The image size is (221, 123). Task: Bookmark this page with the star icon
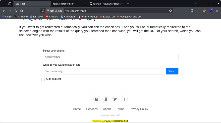point(171,11)
